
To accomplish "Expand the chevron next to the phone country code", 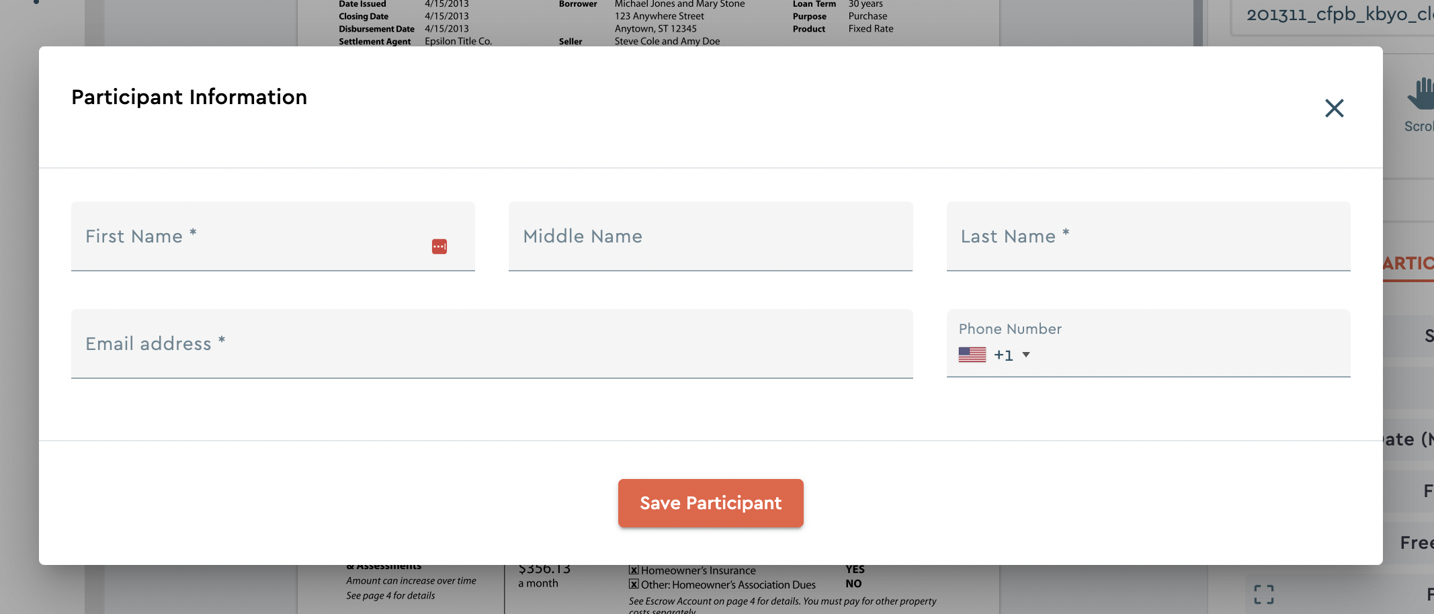I will 1026,355.
